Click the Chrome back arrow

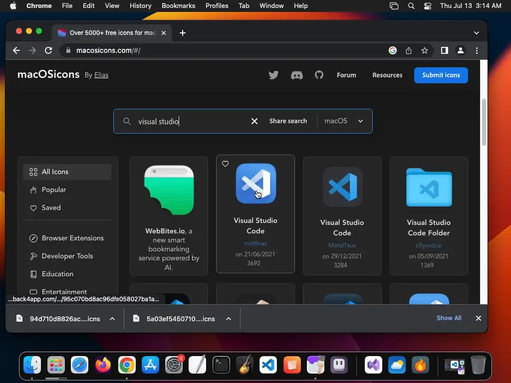(16, 50)
